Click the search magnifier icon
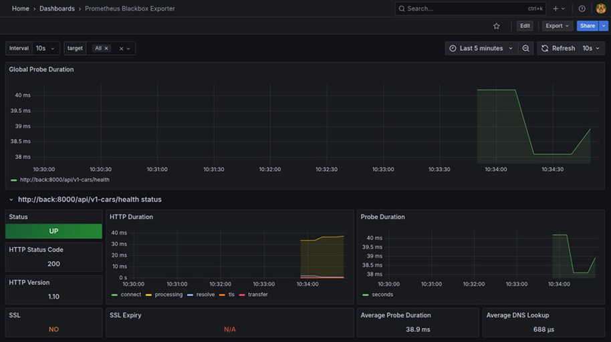 401,9
